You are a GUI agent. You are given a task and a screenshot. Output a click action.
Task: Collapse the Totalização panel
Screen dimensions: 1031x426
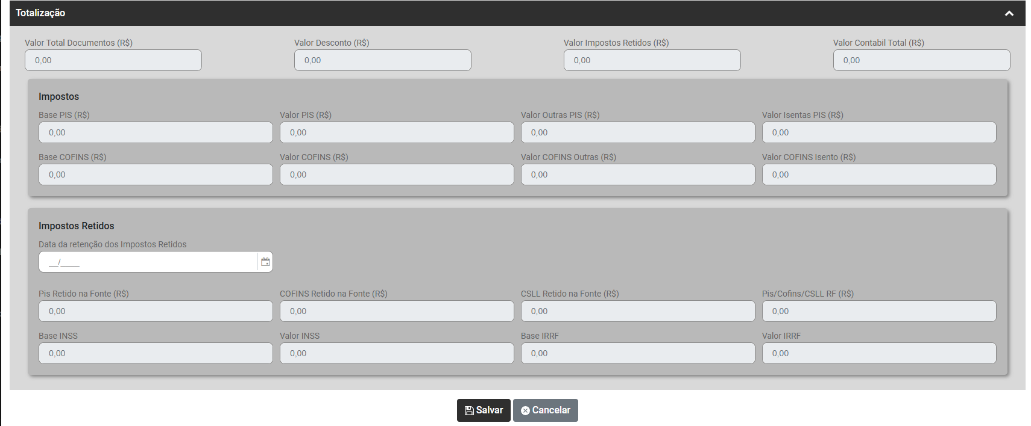1009,13
